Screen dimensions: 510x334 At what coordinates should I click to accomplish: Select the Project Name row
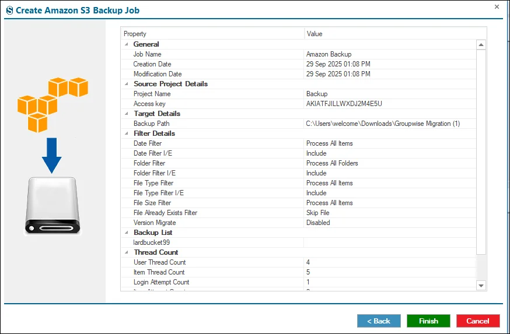[298, 94]
